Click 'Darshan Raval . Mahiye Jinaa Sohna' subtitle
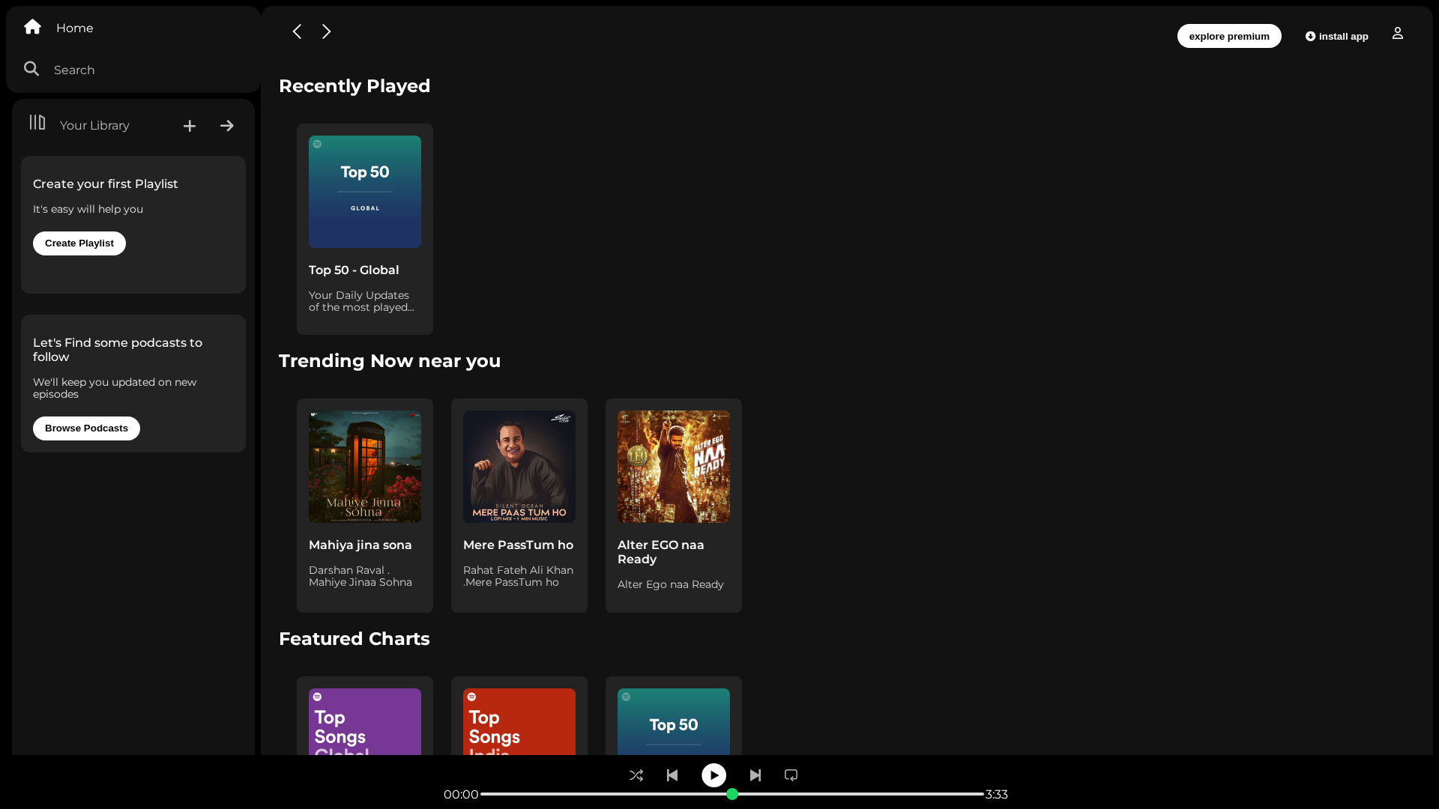Viewport: 1439px width, 809px height. [x=360, y=576]
